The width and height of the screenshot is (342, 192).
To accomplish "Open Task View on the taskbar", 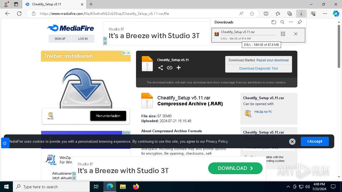I will coord(96,187).
